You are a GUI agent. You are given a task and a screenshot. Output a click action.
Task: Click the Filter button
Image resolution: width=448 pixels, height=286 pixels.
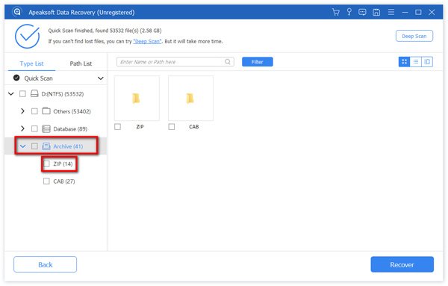pos(257,62)
